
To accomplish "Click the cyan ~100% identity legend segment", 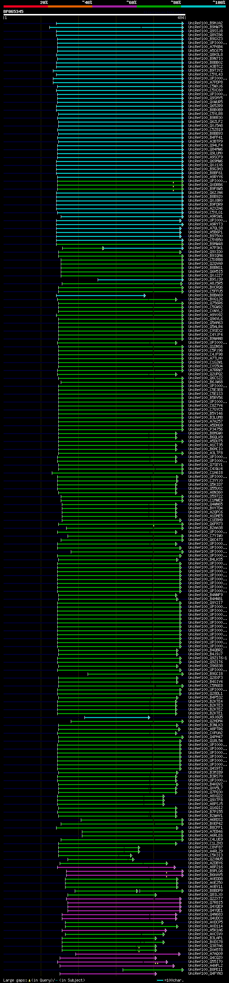I will (203, 6).
